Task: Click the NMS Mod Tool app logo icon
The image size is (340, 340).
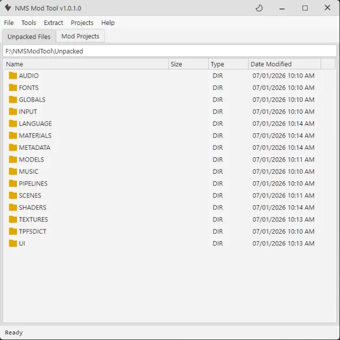Action: coord(8,7)
